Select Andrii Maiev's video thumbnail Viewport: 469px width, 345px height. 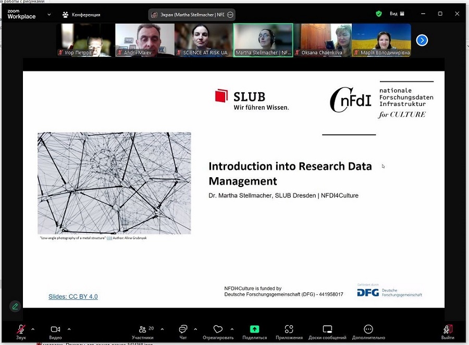pos(144,40)
